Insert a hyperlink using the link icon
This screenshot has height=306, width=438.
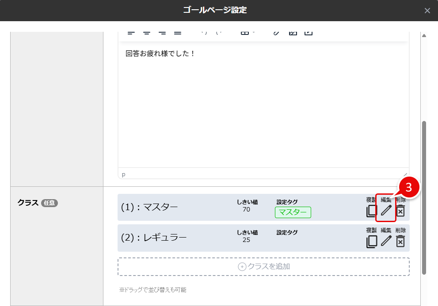(276, 32)
